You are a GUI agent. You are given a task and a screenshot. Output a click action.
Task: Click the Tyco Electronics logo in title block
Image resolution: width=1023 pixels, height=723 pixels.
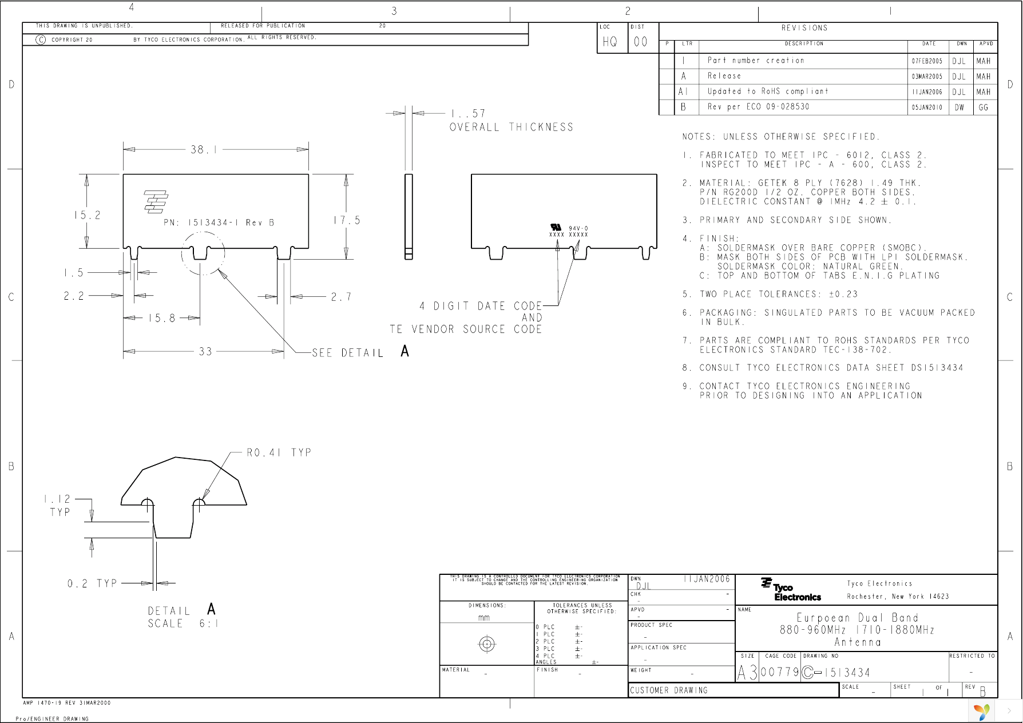tap(791, 590)
